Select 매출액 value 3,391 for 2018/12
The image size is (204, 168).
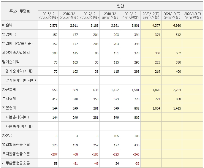tap(115, 26)
